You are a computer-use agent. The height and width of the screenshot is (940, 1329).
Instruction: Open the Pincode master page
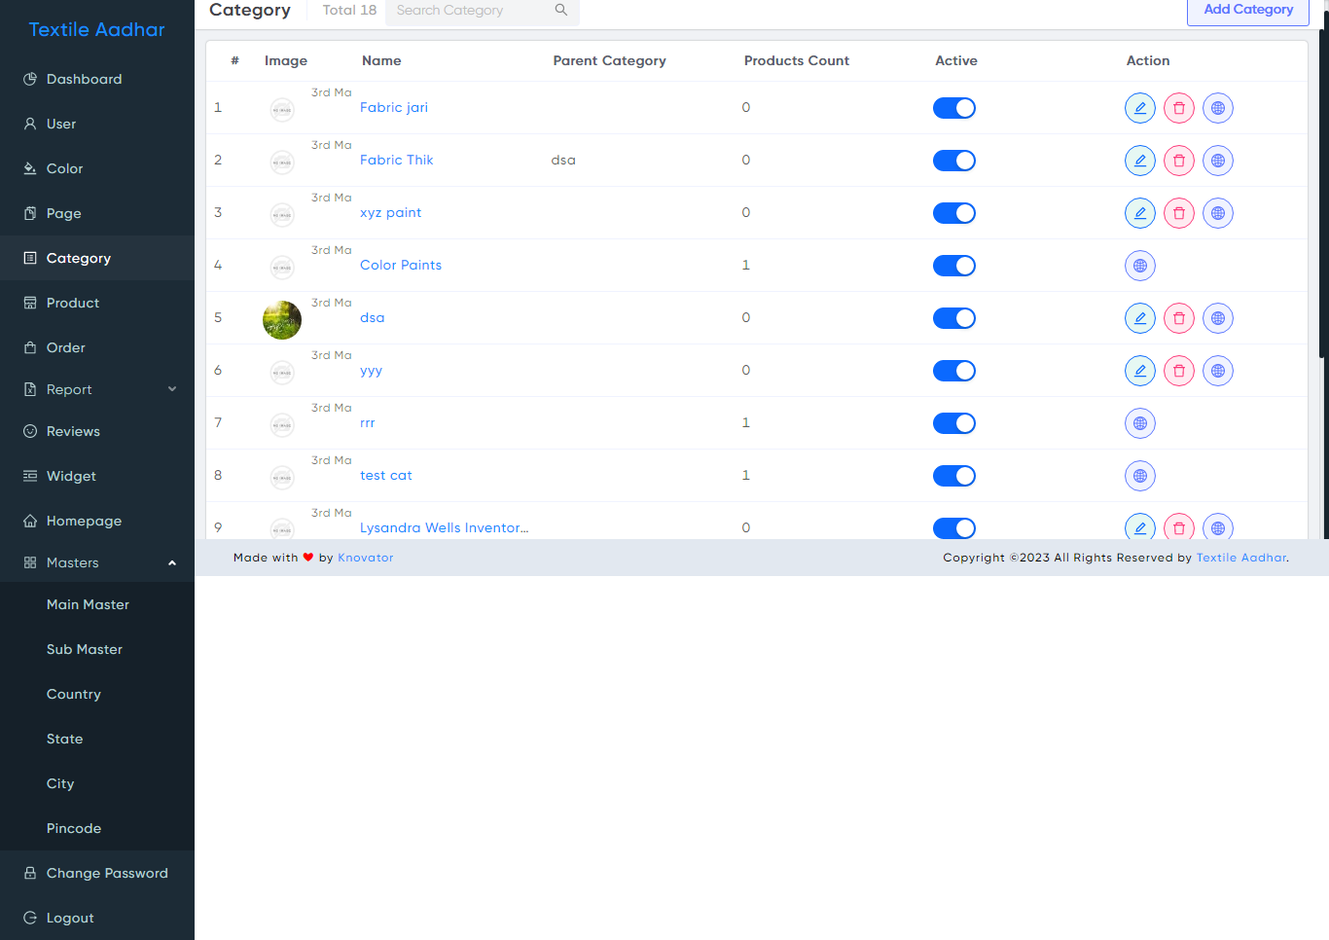pos(74,828)
